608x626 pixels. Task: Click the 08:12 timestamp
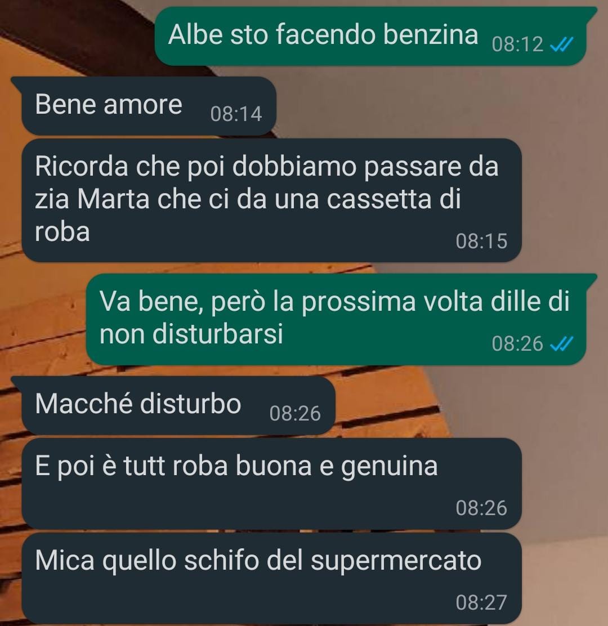point(517,44)
